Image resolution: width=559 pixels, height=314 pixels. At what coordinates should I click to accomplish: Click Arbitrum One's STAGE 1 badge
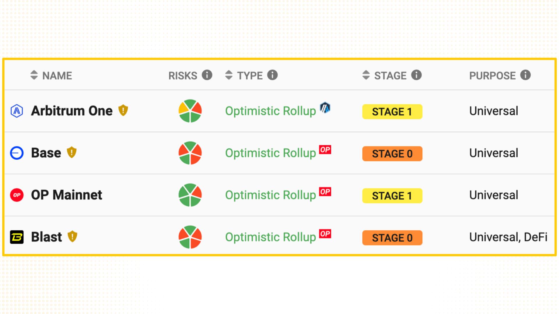[392, 112]
